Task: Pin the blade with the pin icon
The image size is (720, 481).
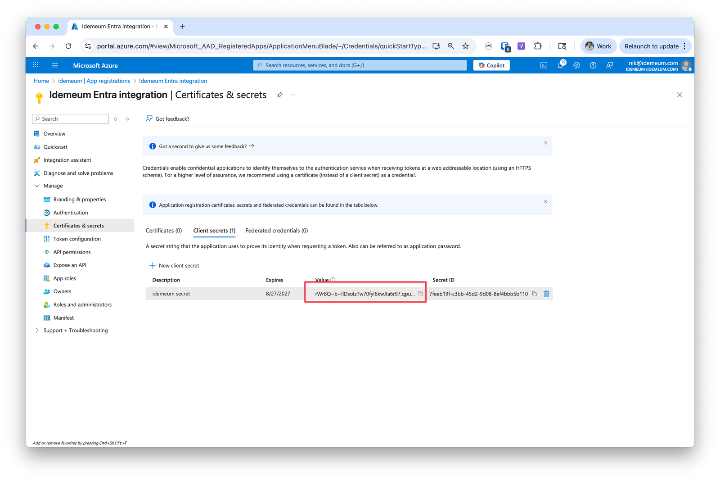Action: (279, 95)
